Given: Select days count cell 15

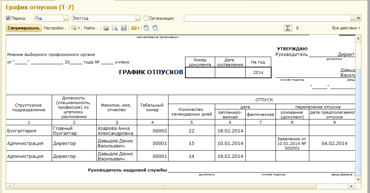Looking at the screenshot, I should [191, 143].
